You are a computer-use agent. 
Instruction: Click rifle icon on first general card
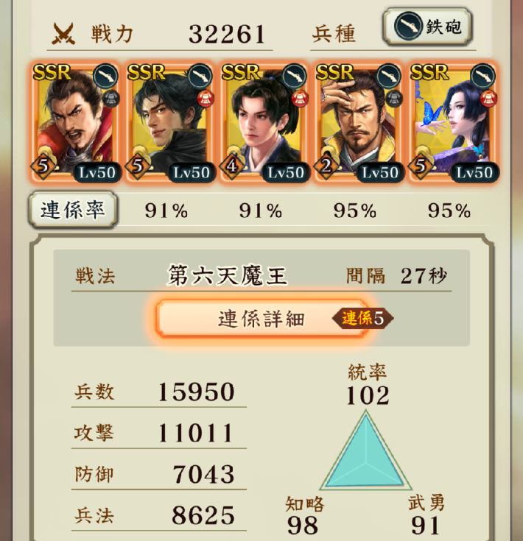point(105,76)
